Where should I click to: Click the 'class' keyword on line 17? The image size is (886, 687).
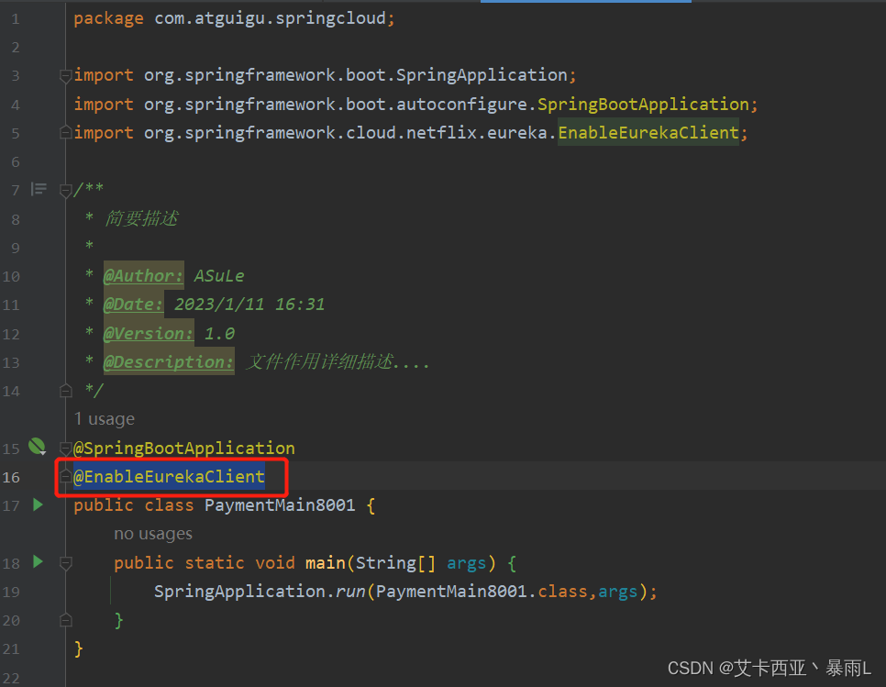tap(169, 505)
